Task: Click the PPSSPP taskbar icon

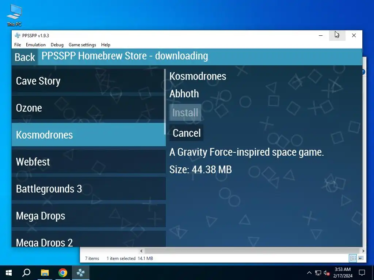Action: (81, 273)
